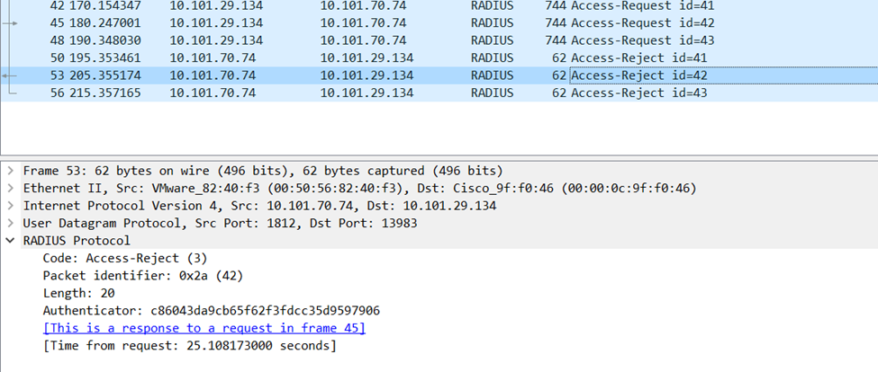Select the Authenticator field line
Image resolution: width=878 pixels, height=372 pixels.
[x=211, y=311]
